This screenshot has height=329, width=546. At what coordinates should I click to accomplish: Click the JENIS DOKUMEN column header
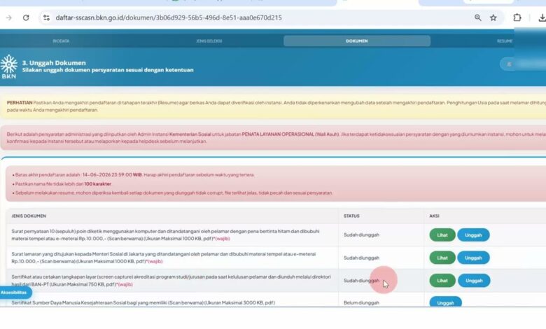(x=29, y=216)
